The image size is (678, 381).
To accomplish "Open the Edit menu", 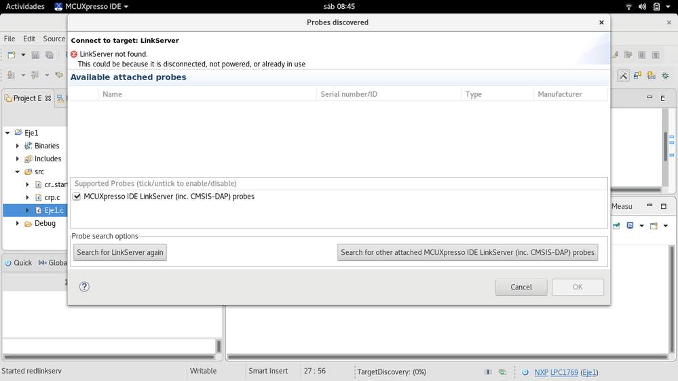I will [29, 39].
